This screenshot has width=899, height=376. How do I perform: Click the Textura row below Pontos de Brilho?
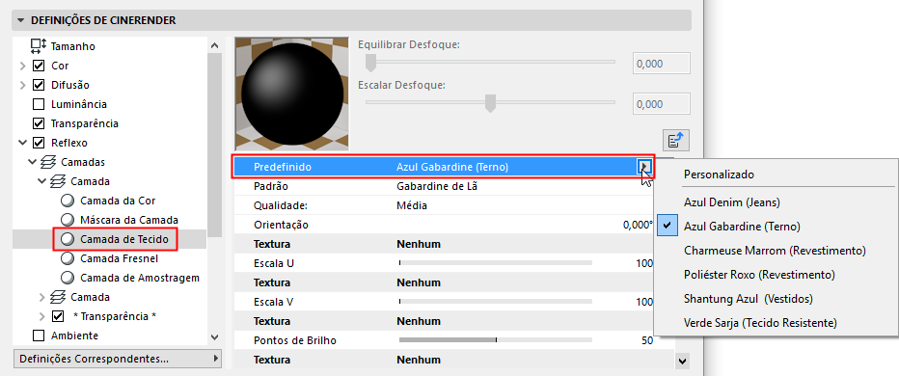453,360
